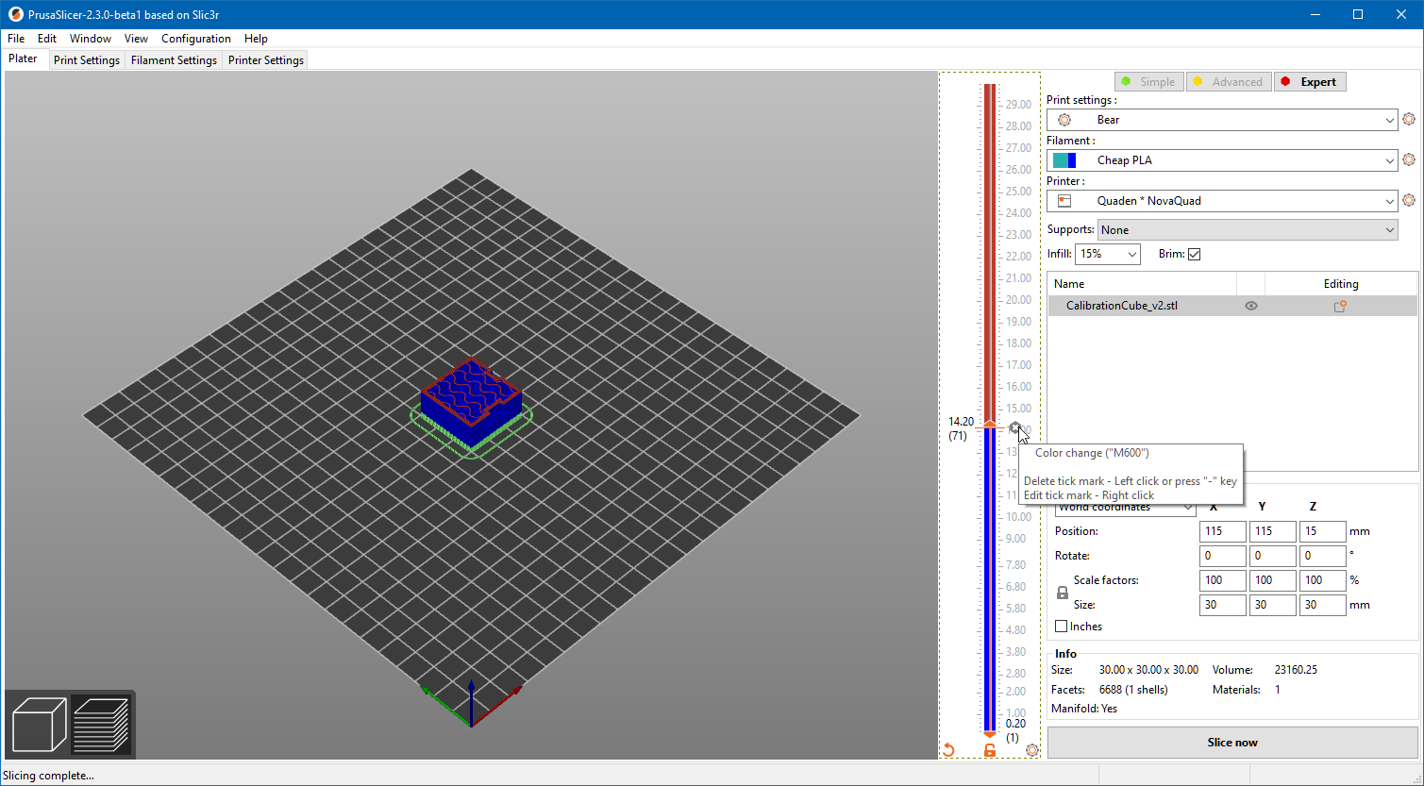Click the reset arrow below layer slider

(949, 750)
